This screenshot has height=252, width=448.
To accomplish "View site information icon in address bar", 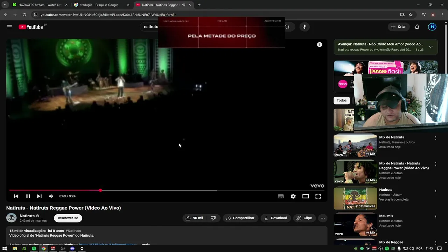I will 35,15.
